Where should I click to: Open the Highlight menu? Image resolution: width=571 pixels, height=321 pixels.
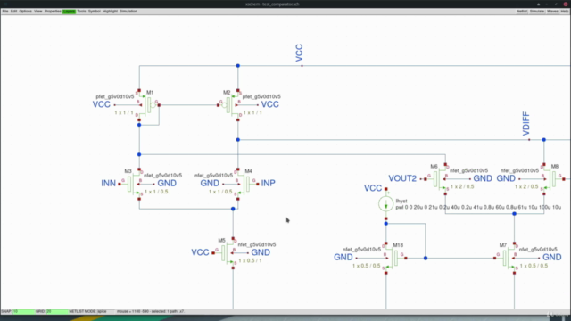[x=110, y=12]
